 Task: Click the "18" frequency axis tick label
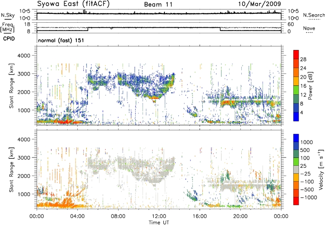(x=27, y=24)
